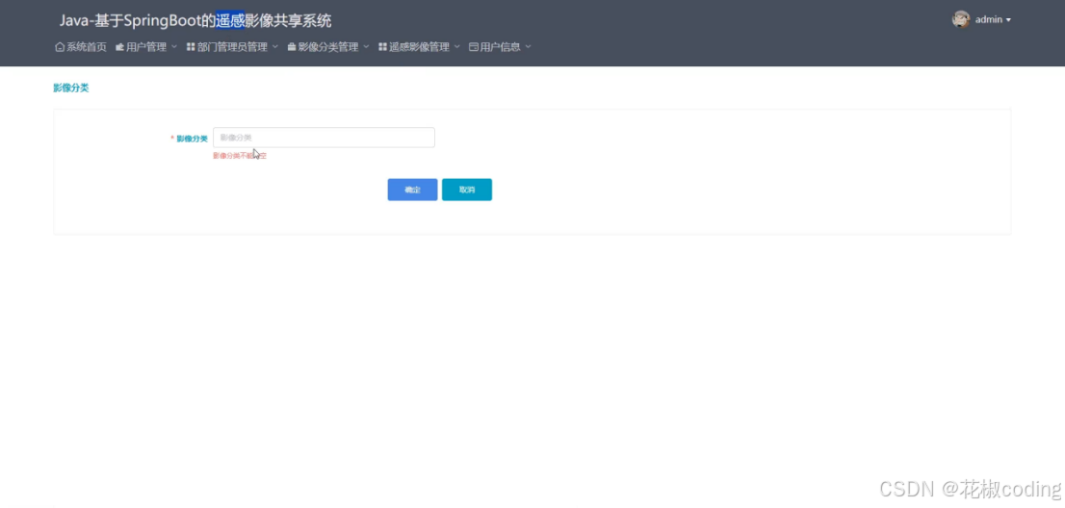The width and height of the screenshot is (1065, 508).
Task: Focus the 影像分类 input field
Action: 324,138
